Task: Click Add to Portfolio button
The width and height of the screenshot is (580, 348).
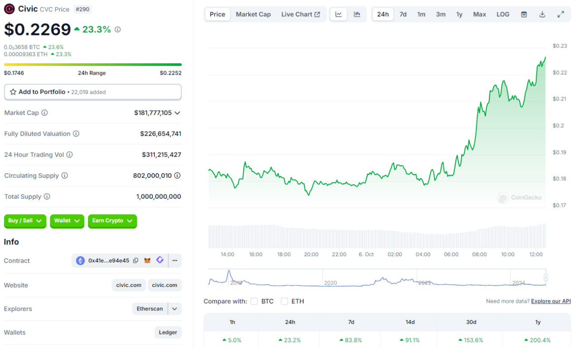Action: [x=93, y=92]
